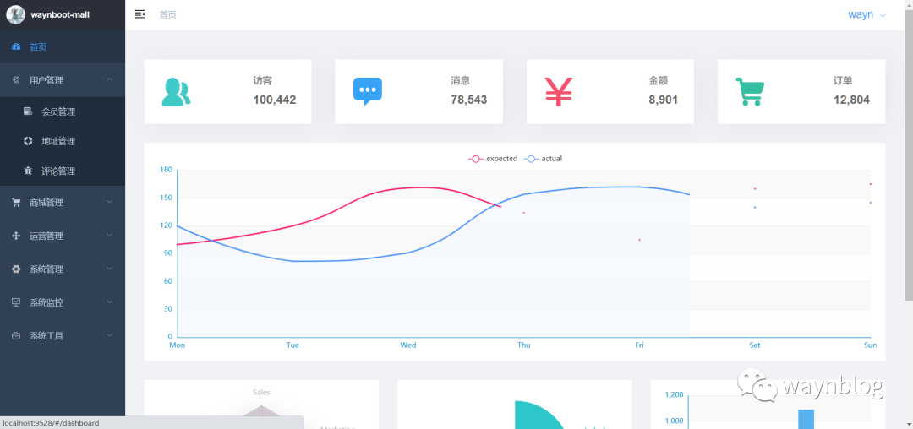The width and height of the screenshot is (913, 429).
Task: Click the Thu label on chart axis
Action: [x=523, y=345]
